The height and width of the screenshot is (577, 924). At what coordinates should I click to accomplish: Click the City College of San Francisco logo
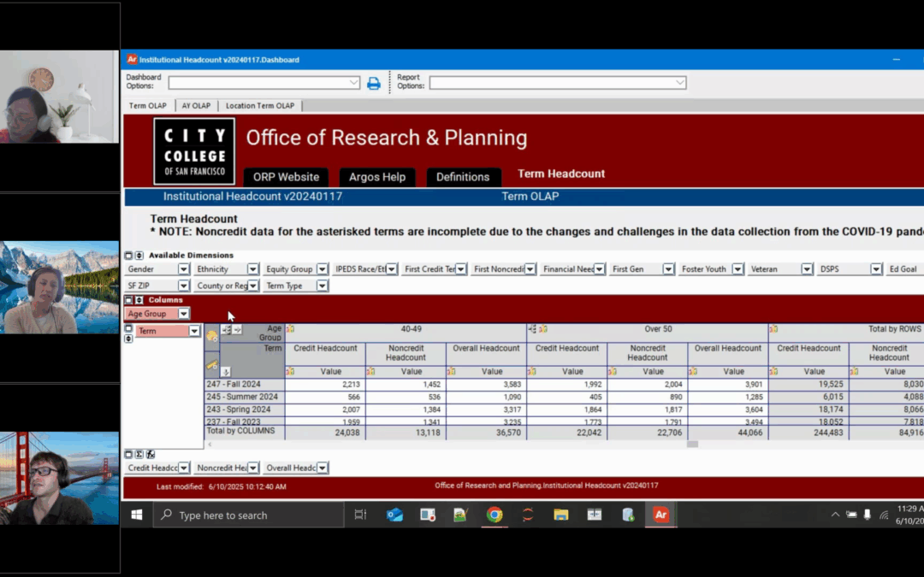[194, 151]
